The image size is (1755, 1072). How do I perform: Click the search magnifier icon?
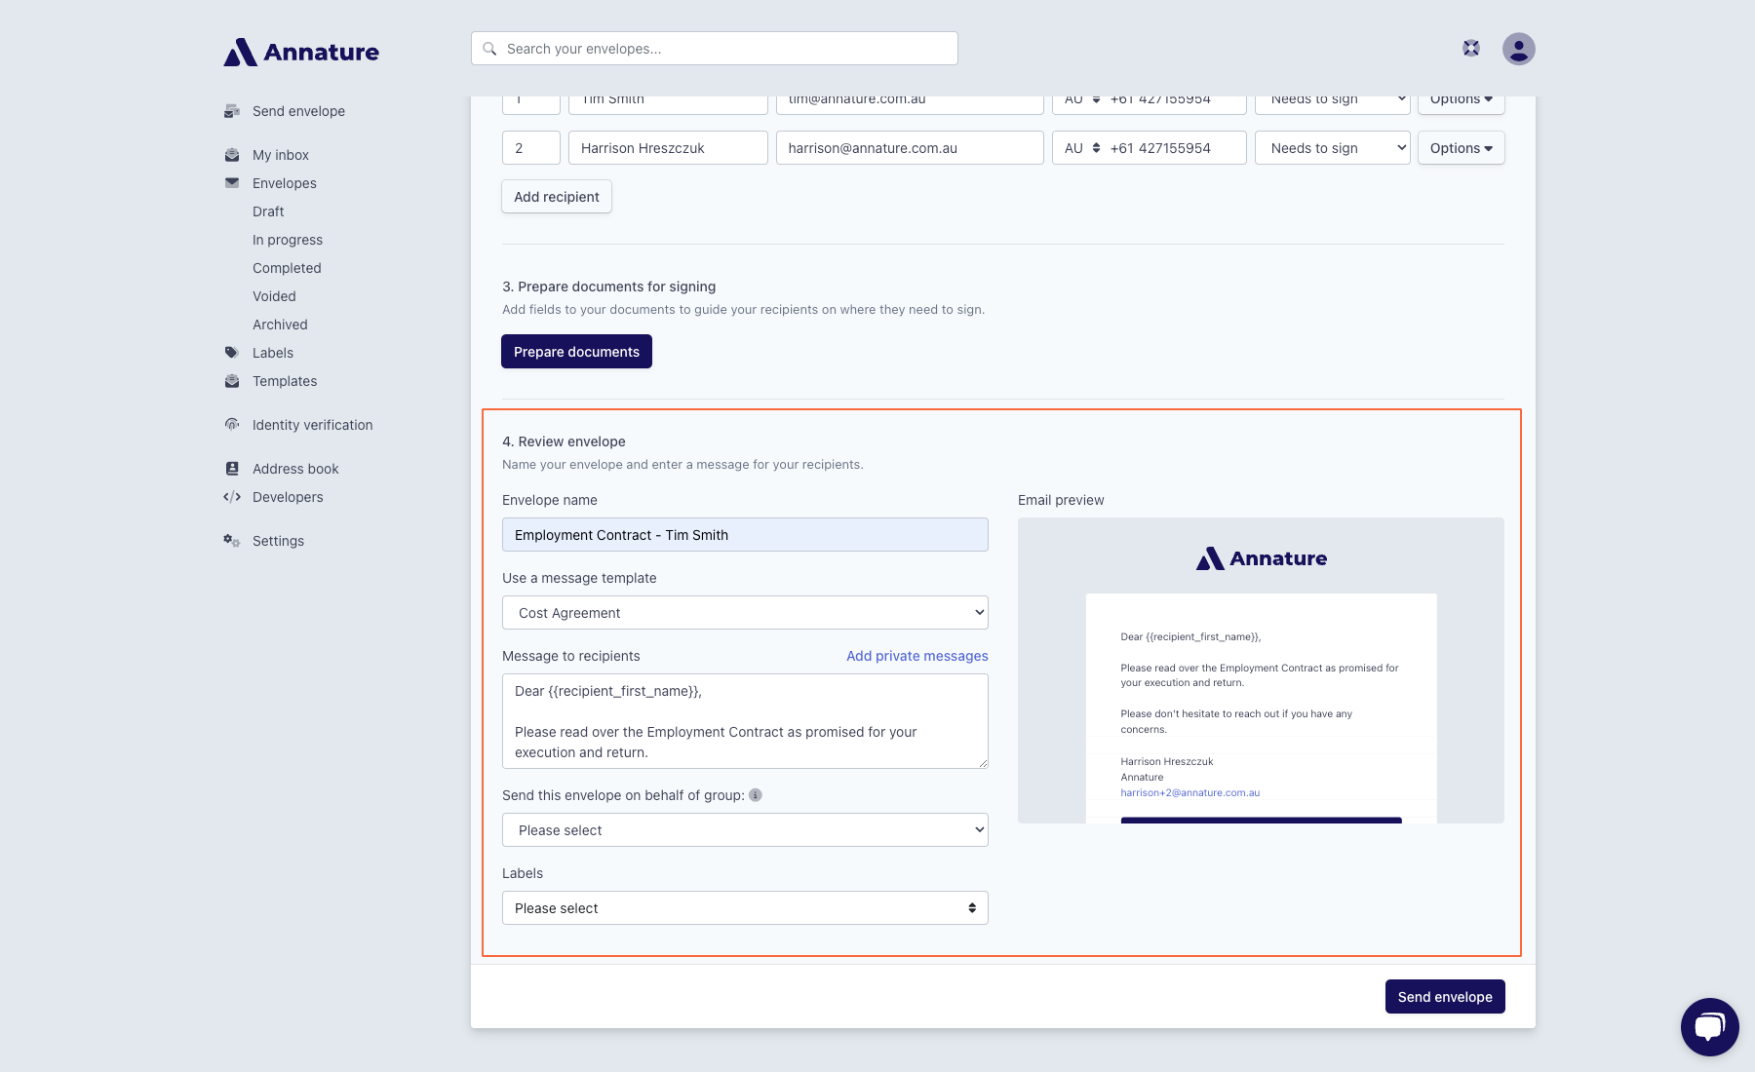489,49
